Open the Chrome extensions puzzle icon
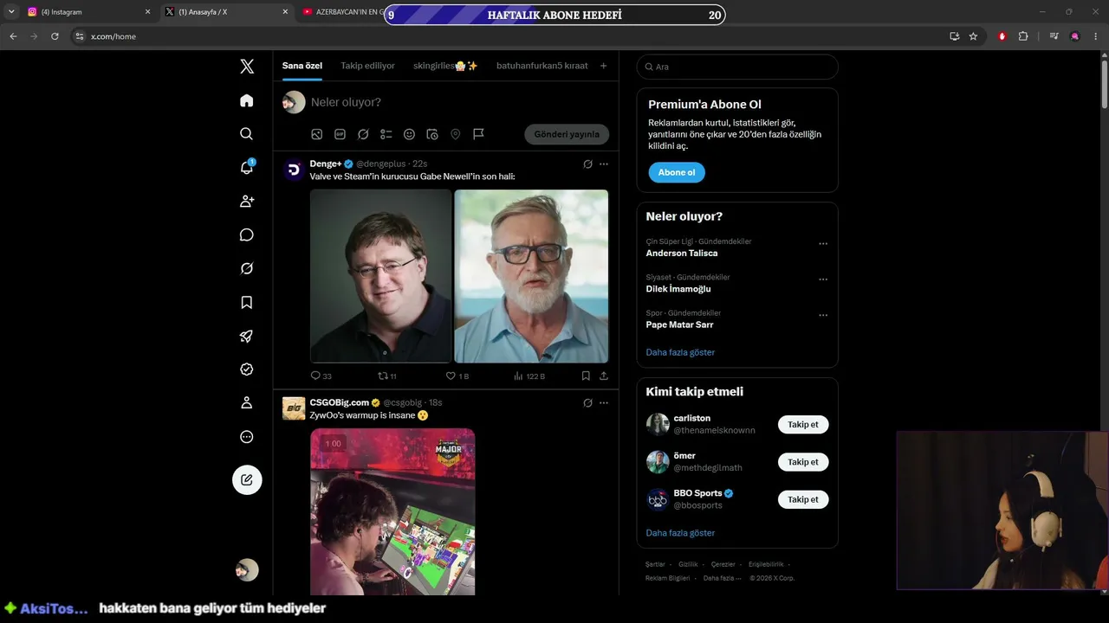 click(x=1023, y=36)
